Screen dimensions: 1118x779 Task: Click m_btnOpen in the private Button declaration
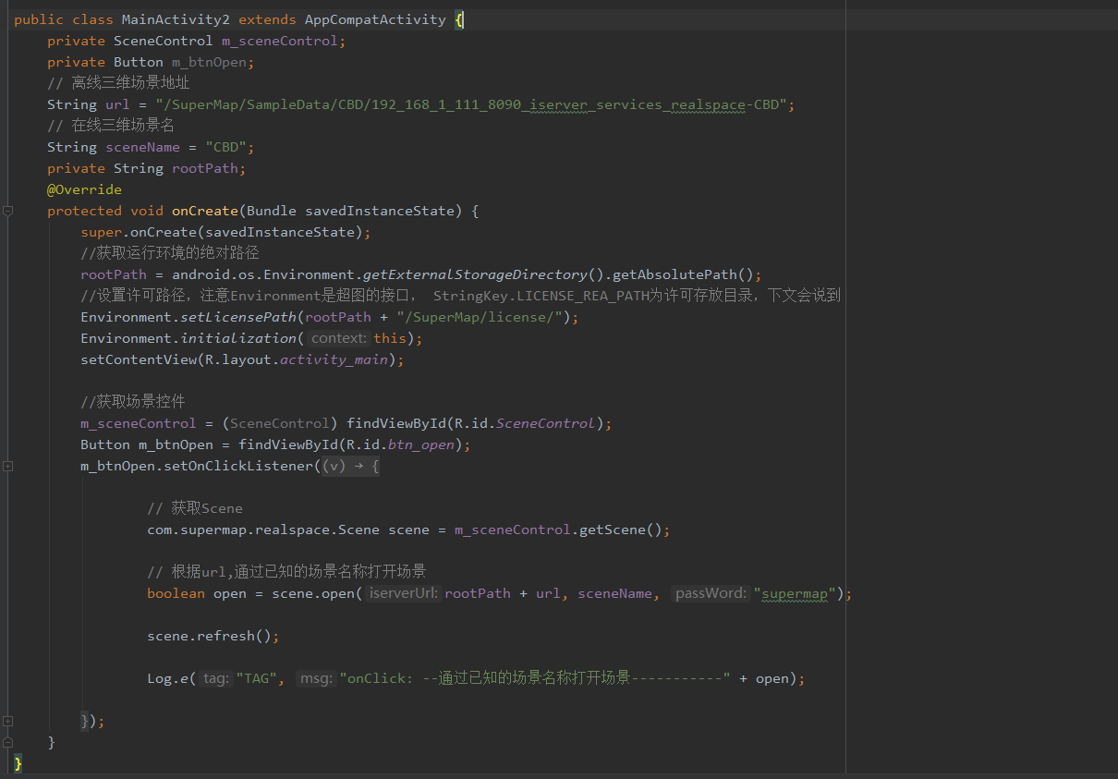pos(209,62)
